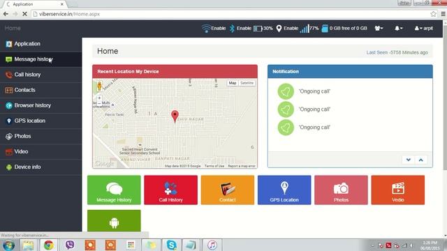Stop page loading with X button
The height and width of the screenshot is (251, 447).
point(25,14)
